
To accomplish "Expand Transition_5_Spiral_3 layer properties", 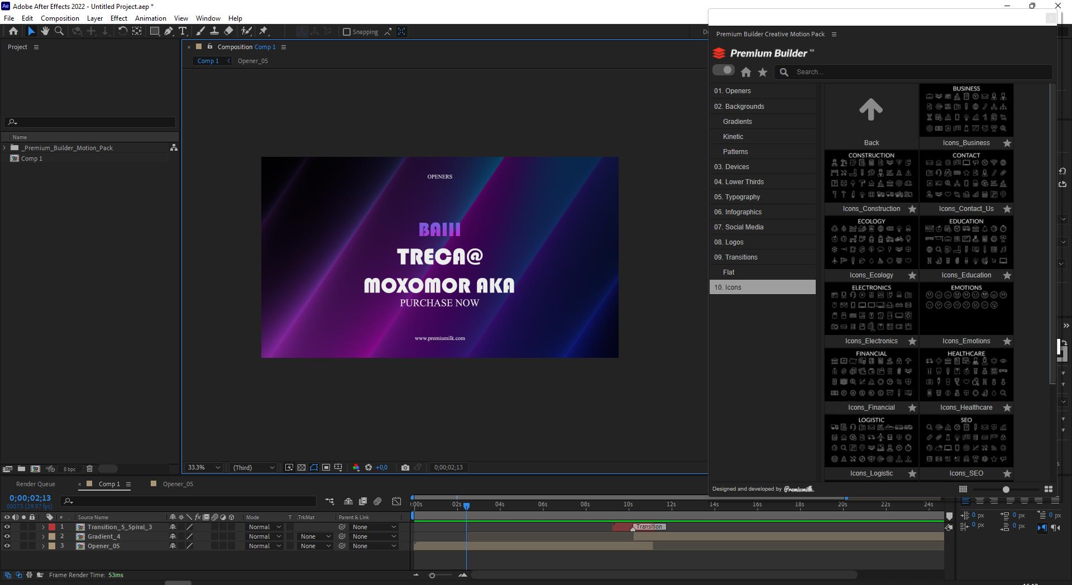I will (43, 527).
